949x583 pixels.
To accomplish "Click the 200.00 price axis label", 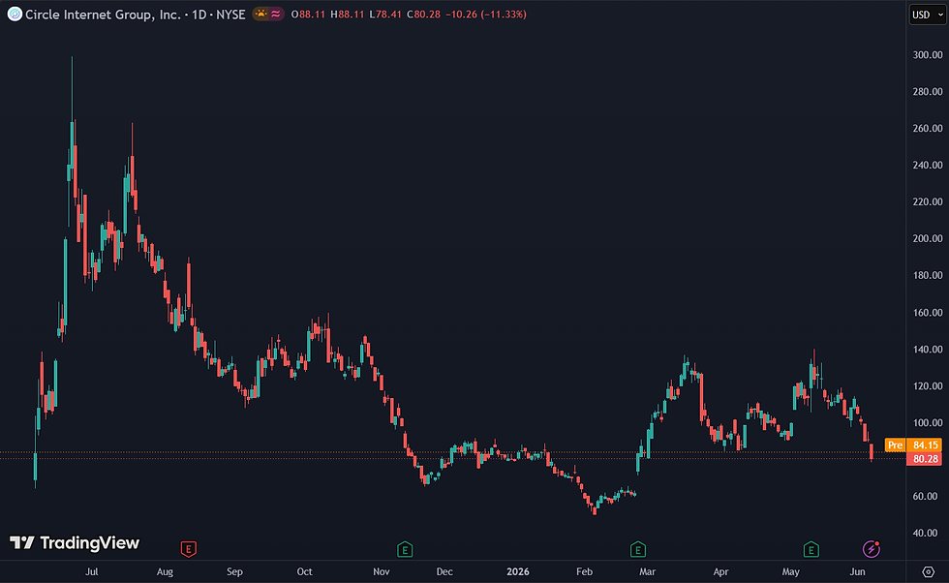I will 928,238.
